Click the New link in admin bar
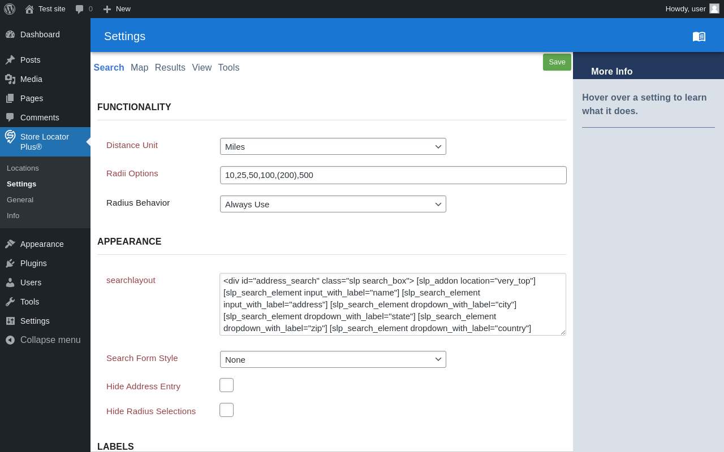Viewport: 724px width, 452px height. point(123,9)
